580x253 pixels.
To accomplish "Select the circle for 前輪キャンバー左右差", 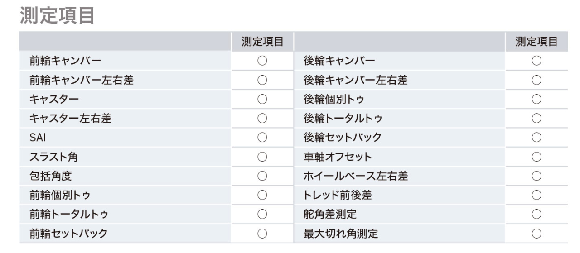I will point(262,80).
